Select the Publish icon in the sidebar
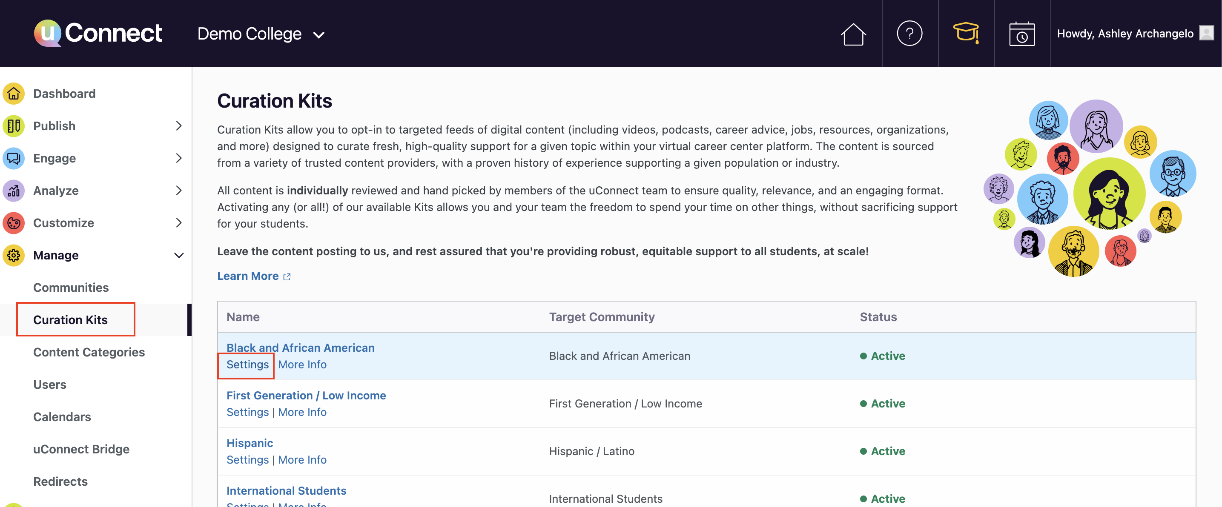 coord(14,125)
